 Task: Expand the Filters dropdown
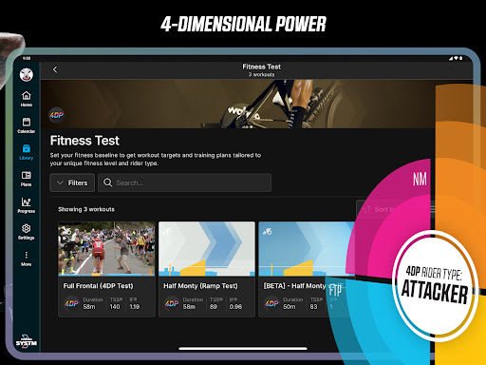pyautogui.click(x=72, y=182)
